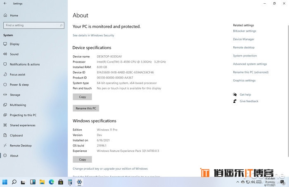Click the Settings page vertical scrollbar
The width and height of the screenshot is (289, 187).
coord(288,90)
